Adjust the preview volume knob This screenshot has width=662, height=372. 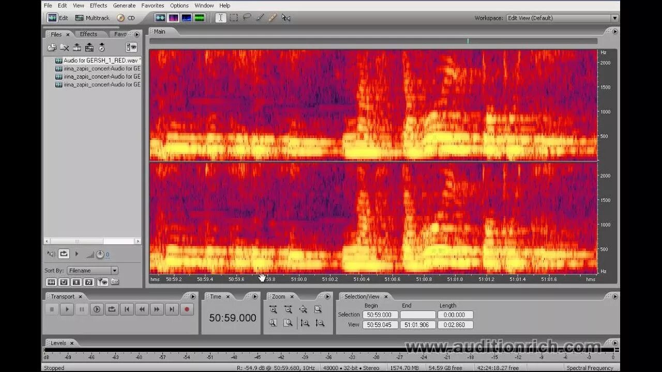pyautogui.click(x=100, y=254)
